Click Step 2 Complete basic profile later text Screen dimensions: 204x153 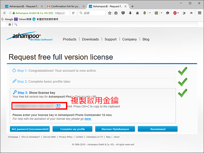pos(50,82)
